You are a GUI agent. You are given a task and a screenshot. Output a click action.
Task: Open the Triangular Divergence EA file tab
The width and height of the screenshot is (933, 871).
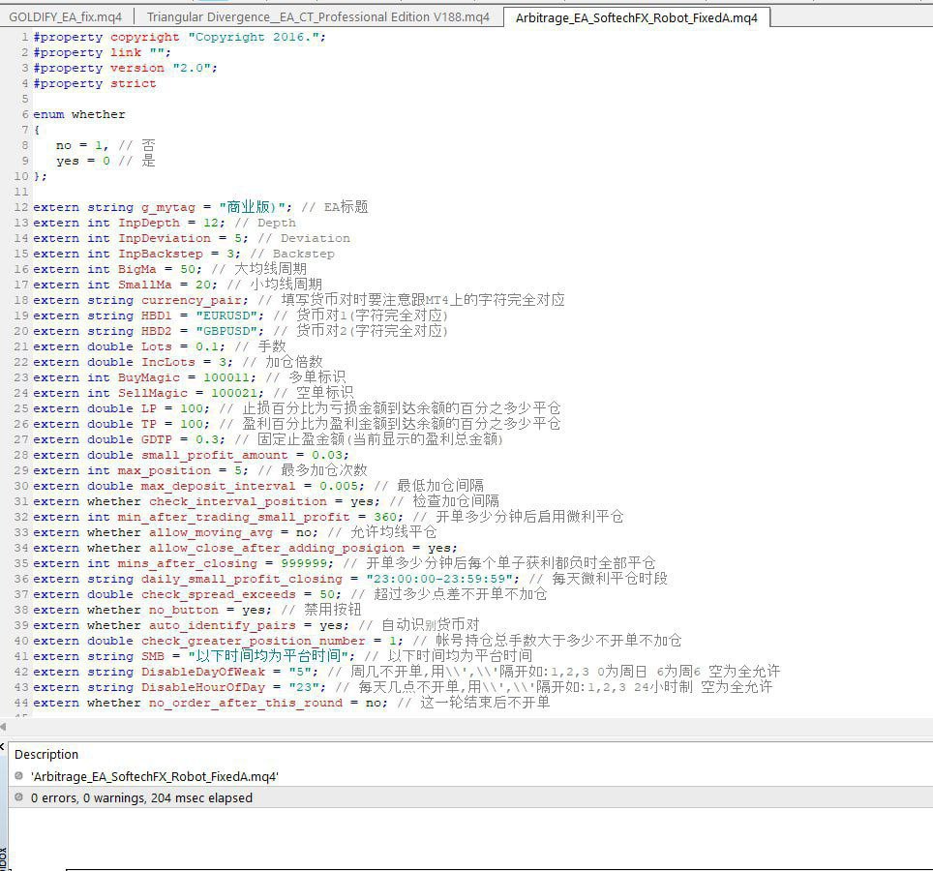pos(317,17)
